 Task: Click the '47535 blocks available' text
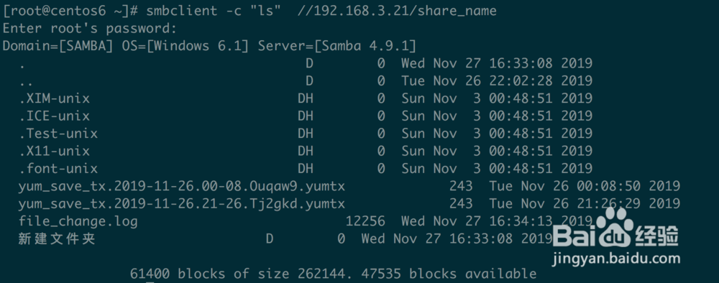pos(449,274)
